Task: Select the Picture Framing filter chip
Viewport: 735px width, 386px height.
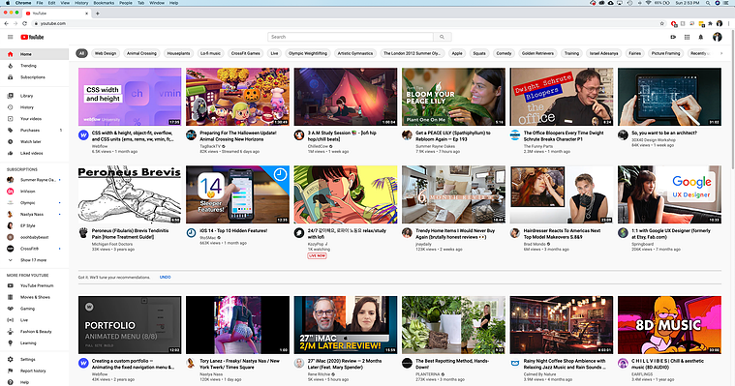Action: 665,53
